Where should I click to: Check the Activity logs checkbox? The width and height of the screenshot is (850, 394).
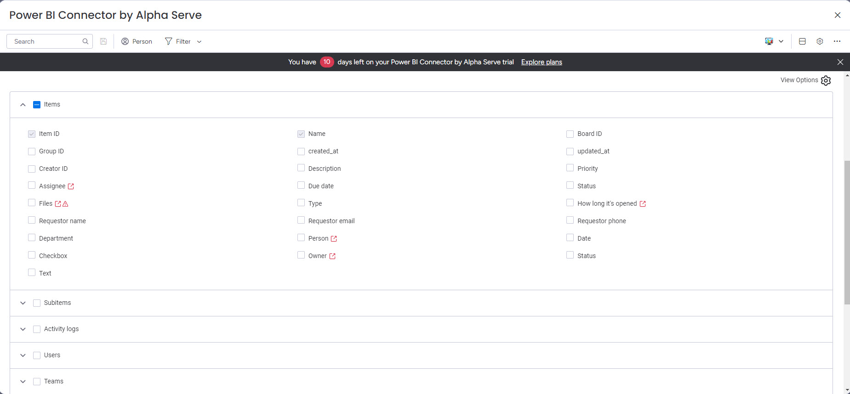click(x=37, y=329)
